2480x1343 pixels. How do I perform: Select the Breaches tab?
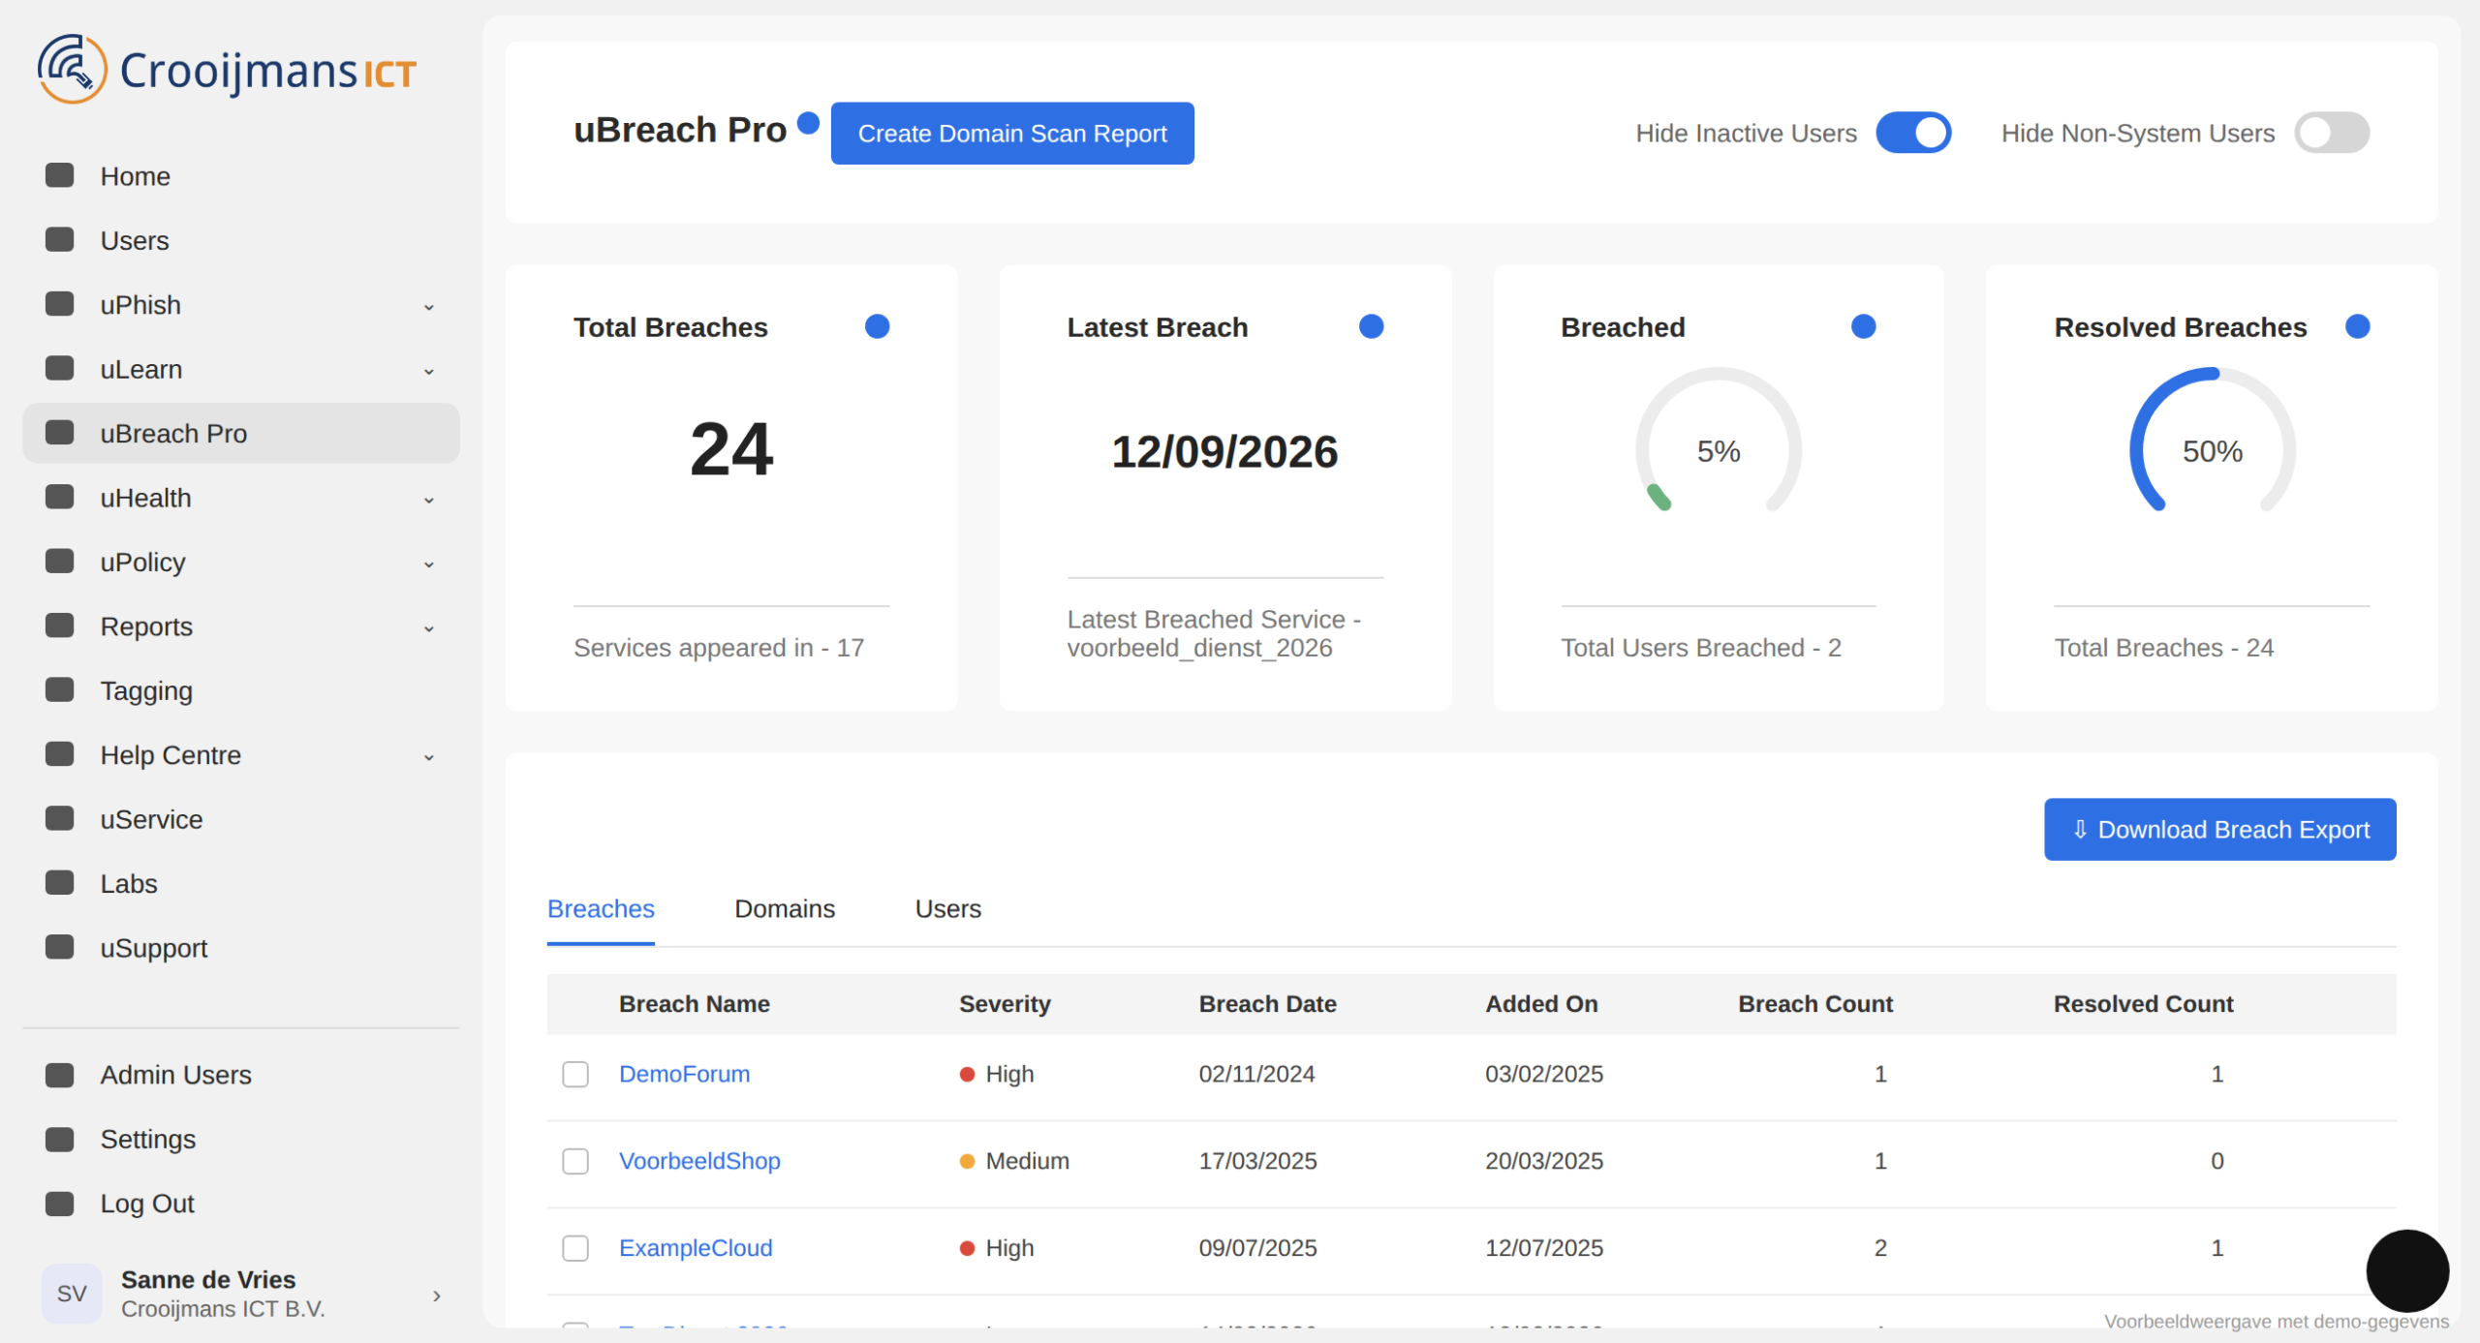601,908
